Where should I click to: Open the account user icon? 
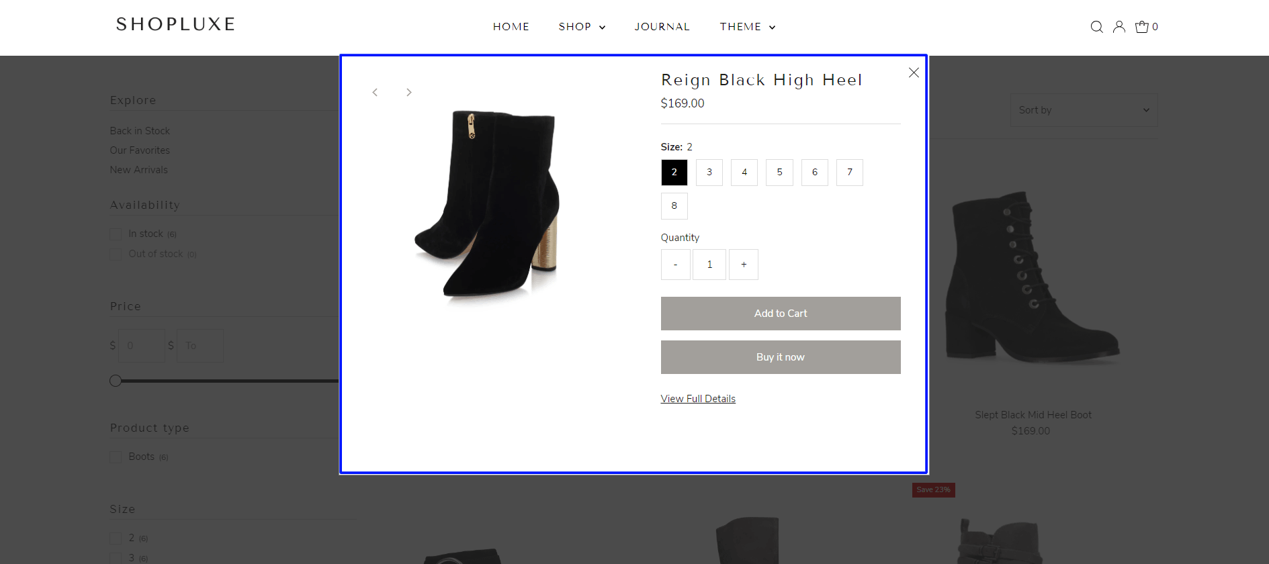(x=1119, y=27)
